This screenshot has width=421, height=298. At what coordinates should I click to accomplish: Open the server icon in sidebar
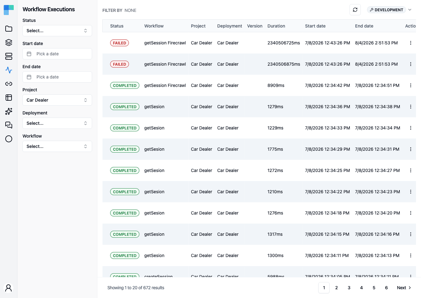(9, 56)
